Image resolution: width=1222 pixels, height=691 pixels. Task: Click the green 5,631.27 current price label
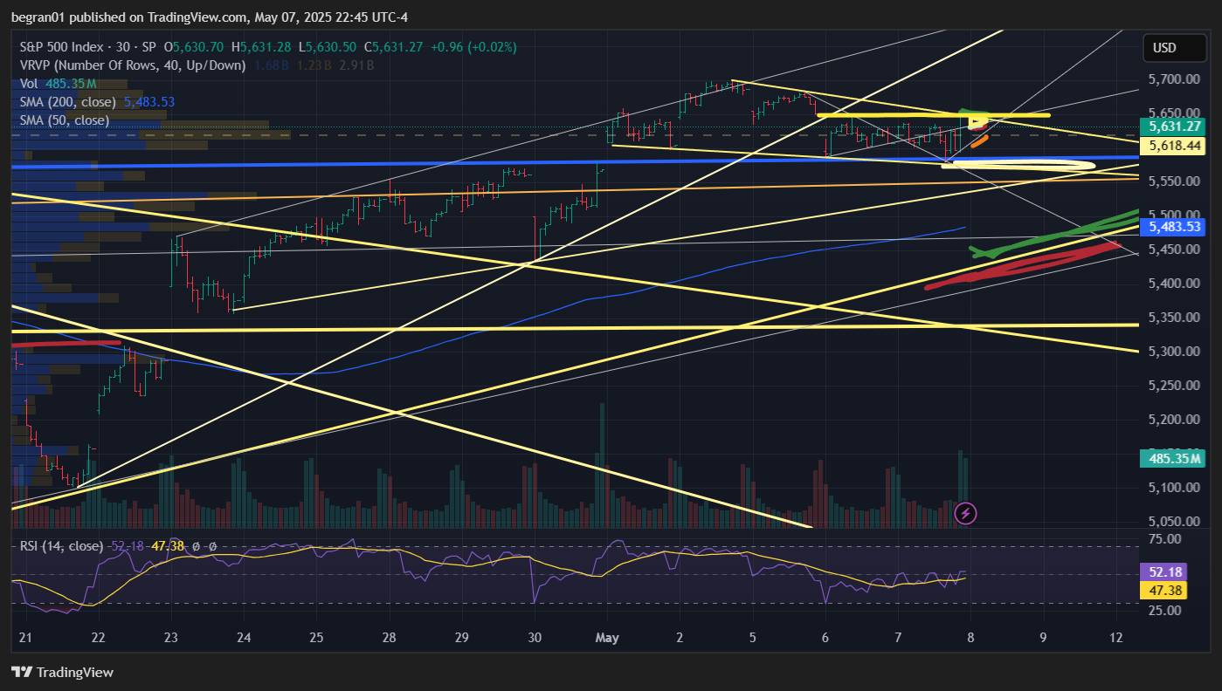coord(1174,126)
